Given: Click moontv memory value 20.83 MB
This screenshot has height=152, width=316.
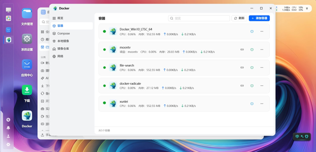Looking at the screenshot, I should [173, 52].
